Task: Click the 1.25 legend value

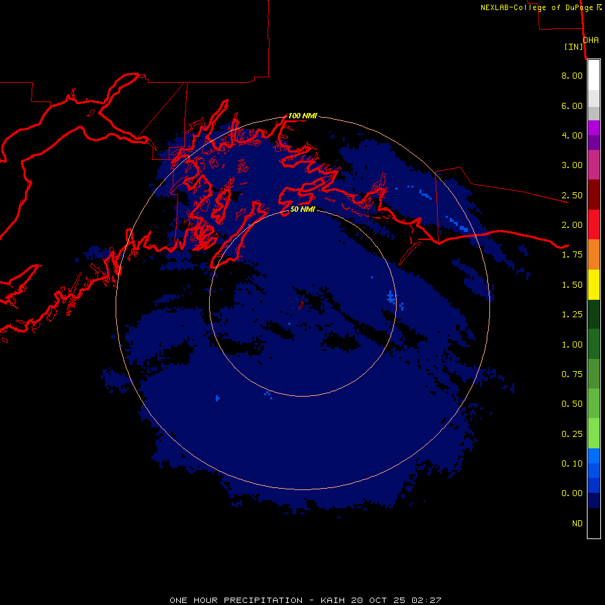Action: point(572,315)
